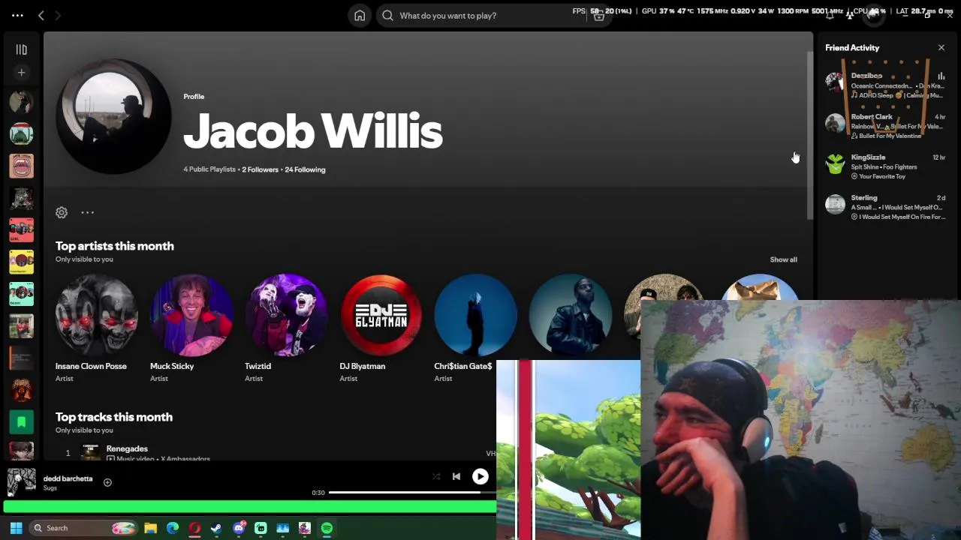Open Discord from taskbar

(239, 528)
